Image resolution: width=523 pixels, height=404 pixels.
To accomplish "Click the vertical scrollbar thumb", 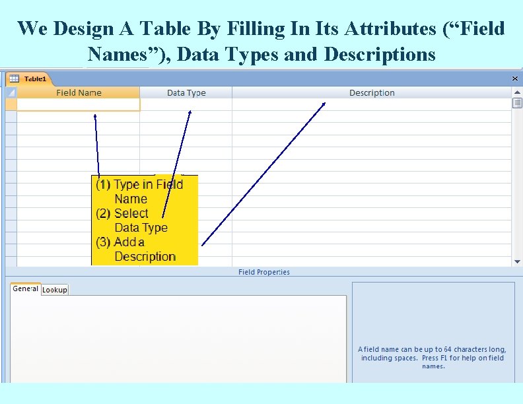I will [517, 103].
